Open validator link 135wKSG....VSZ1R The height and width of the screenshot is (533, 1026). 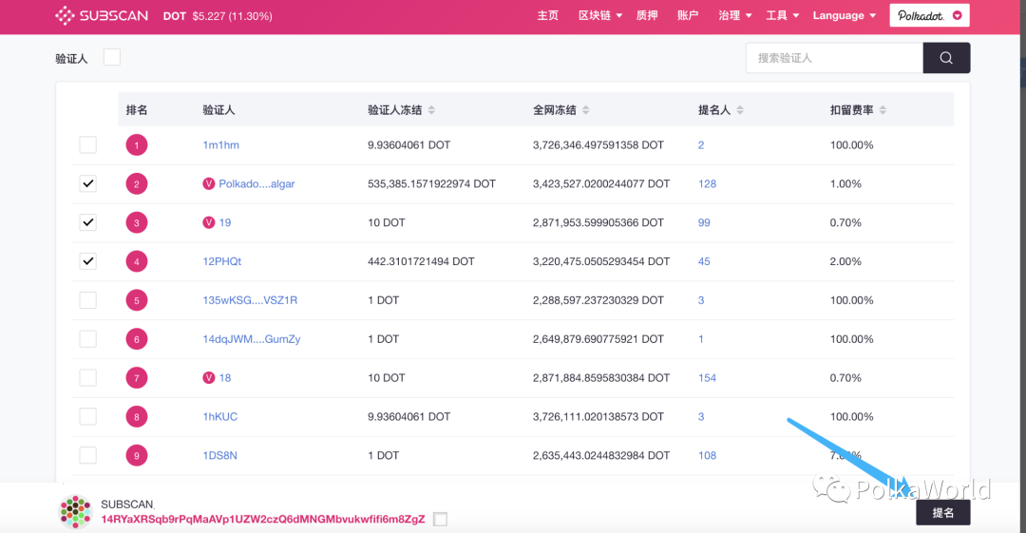(x=250, y=300)
